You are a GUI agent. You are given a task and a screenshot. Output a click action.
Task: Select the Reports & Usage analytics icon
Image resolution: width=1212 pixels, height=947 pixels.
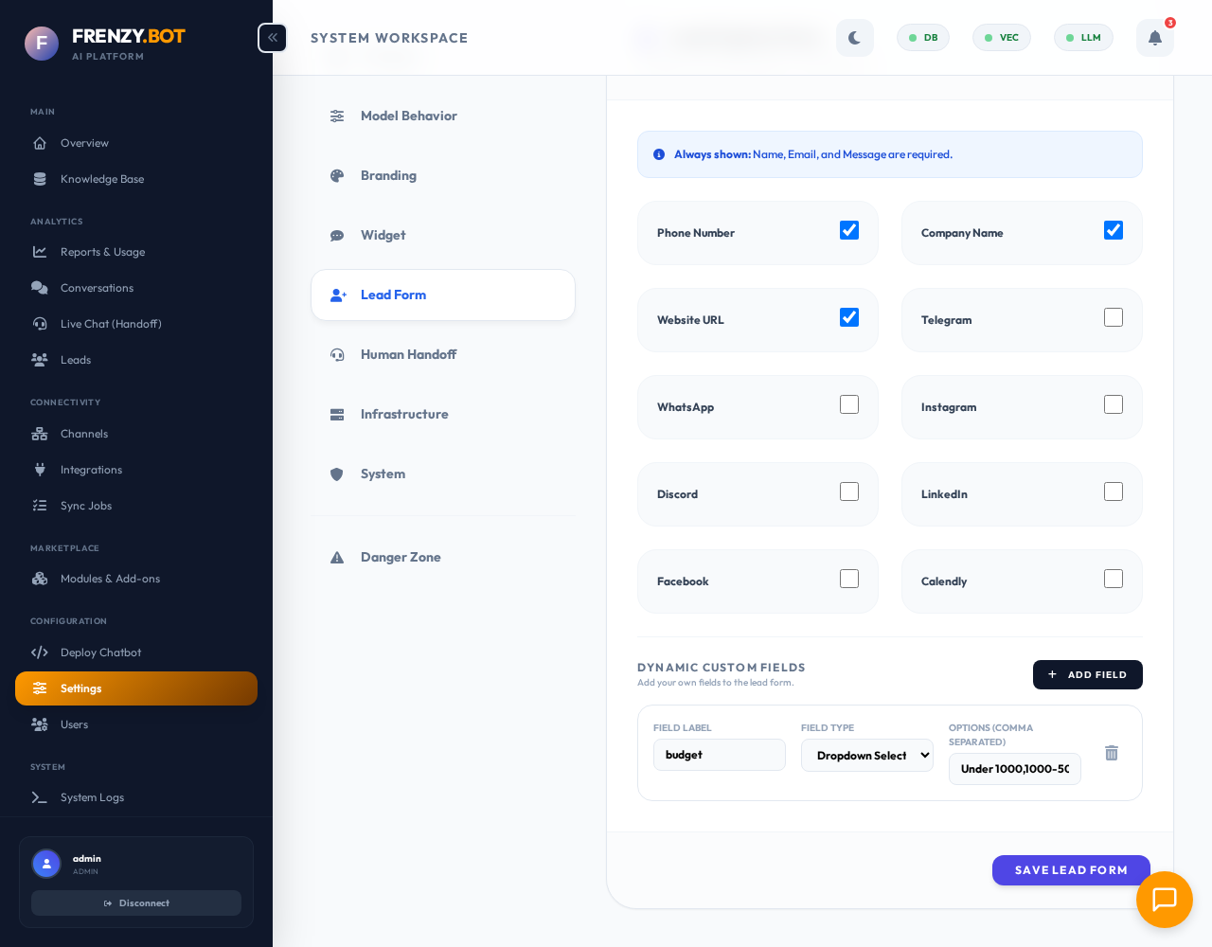point(39,252)
